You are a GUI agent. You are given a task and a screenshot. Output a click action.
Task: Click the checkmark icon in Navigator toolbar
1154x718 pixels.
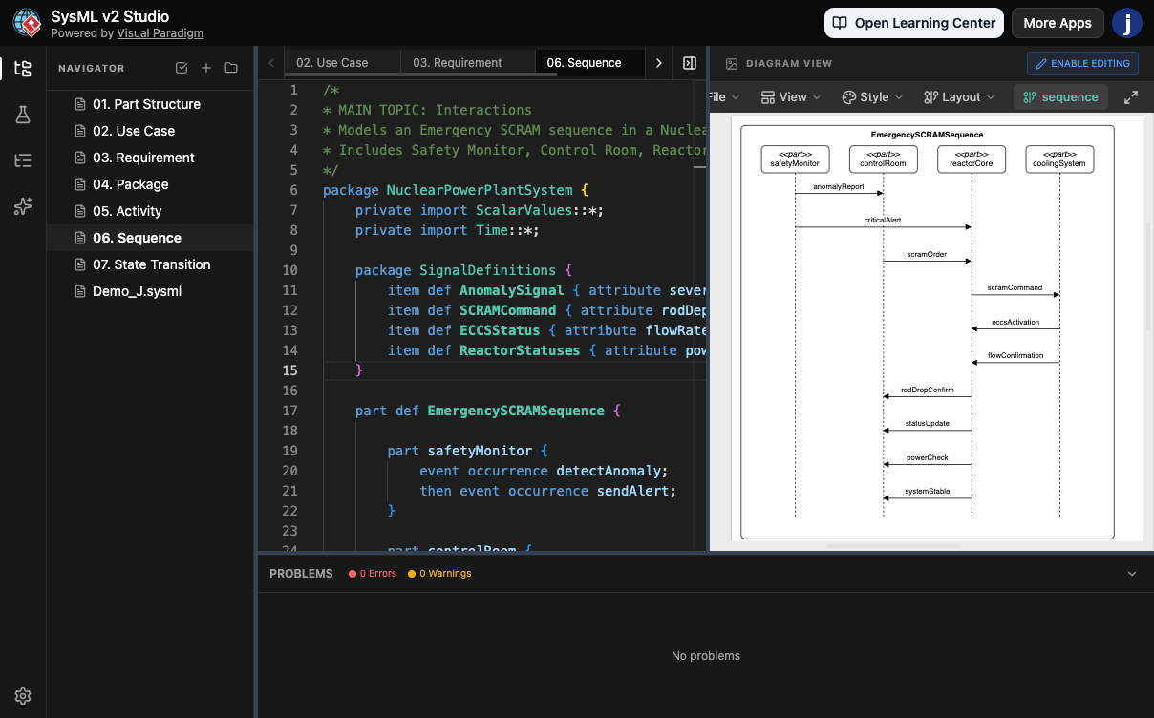[x=182, y=68]
